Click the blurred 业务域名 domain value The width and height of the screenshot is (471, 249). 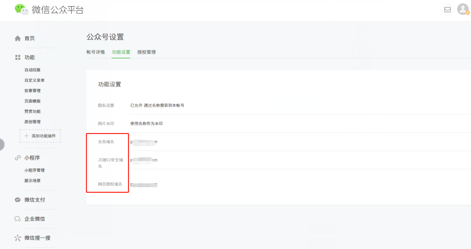(144, 142)
